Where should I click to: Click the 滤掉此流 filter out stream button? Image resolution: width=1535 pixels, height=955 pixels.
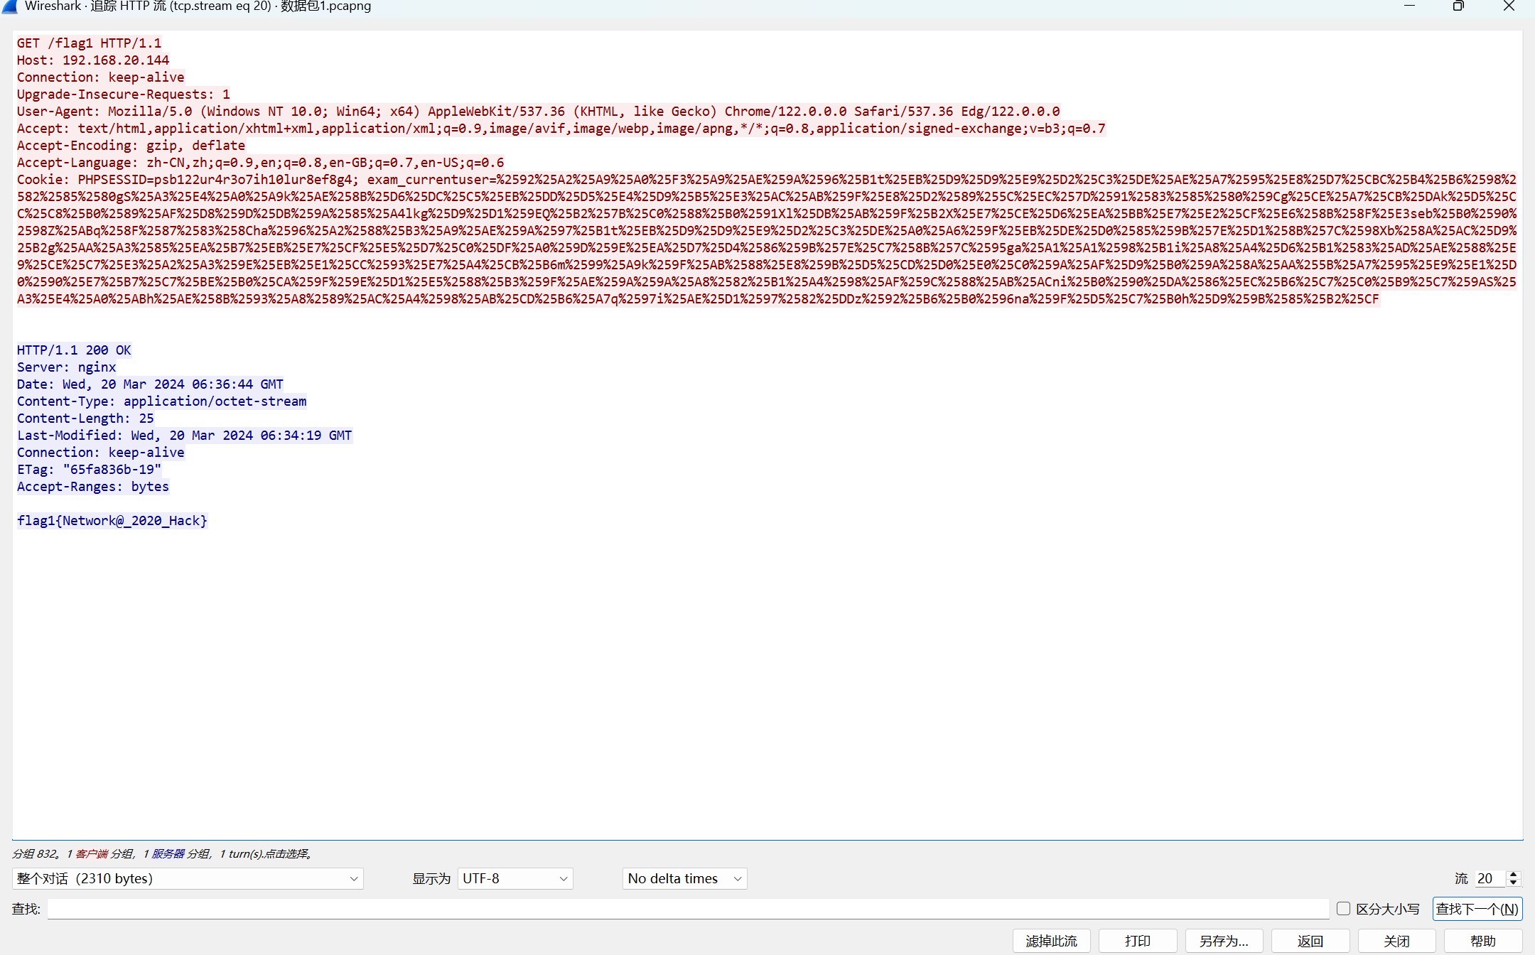1051,941
